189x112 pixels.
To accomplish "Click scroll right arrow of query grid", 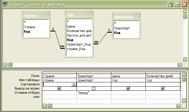I will (178, 106).
